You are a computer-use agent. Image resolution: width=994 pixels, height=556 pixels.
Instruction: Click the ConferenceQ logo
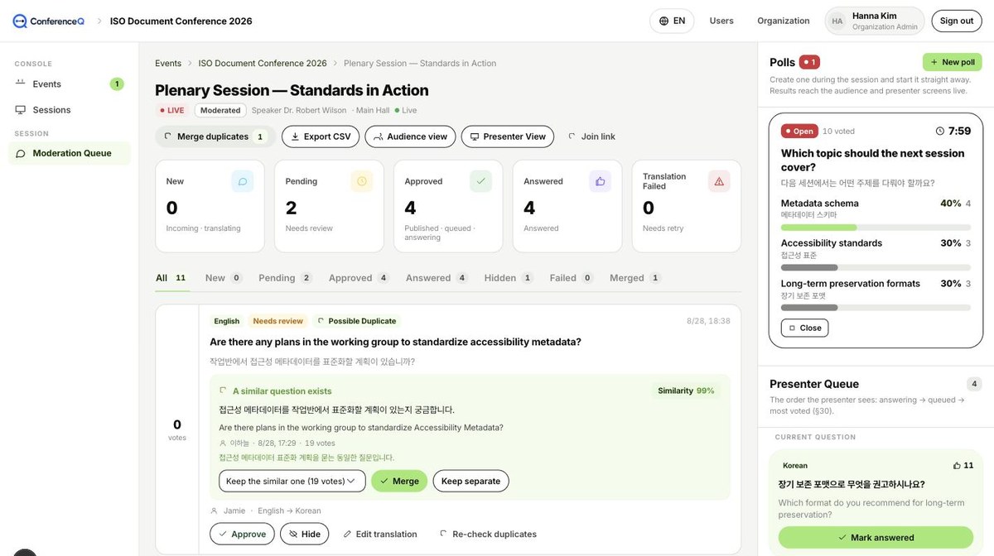point(48,21)
